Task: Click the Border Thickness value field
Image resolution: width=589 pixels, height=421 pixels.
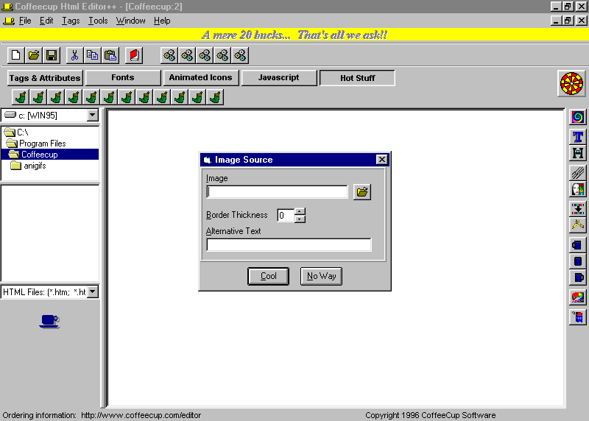Action: tap(286, 215)
